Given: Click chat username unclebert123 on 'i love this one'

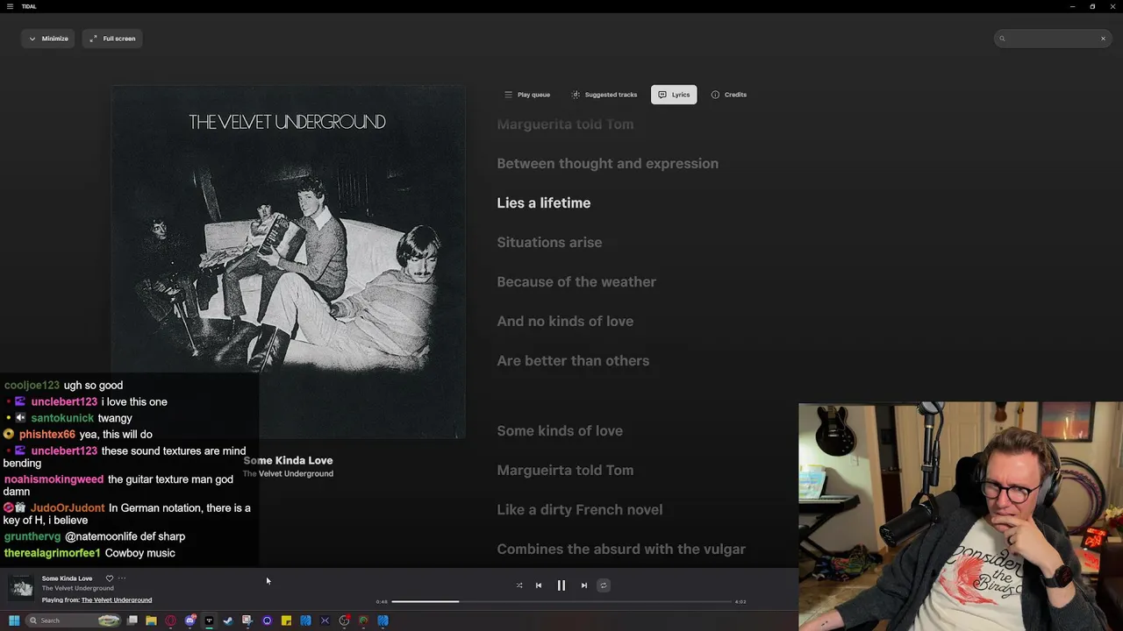Looking at the screenshot, I should pyautogui.click(x=64, y=402).
